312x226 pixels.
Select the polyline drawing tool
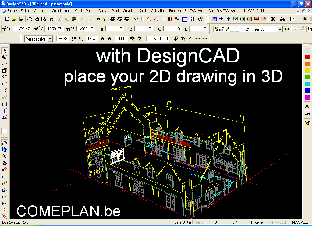pos(5,64)
